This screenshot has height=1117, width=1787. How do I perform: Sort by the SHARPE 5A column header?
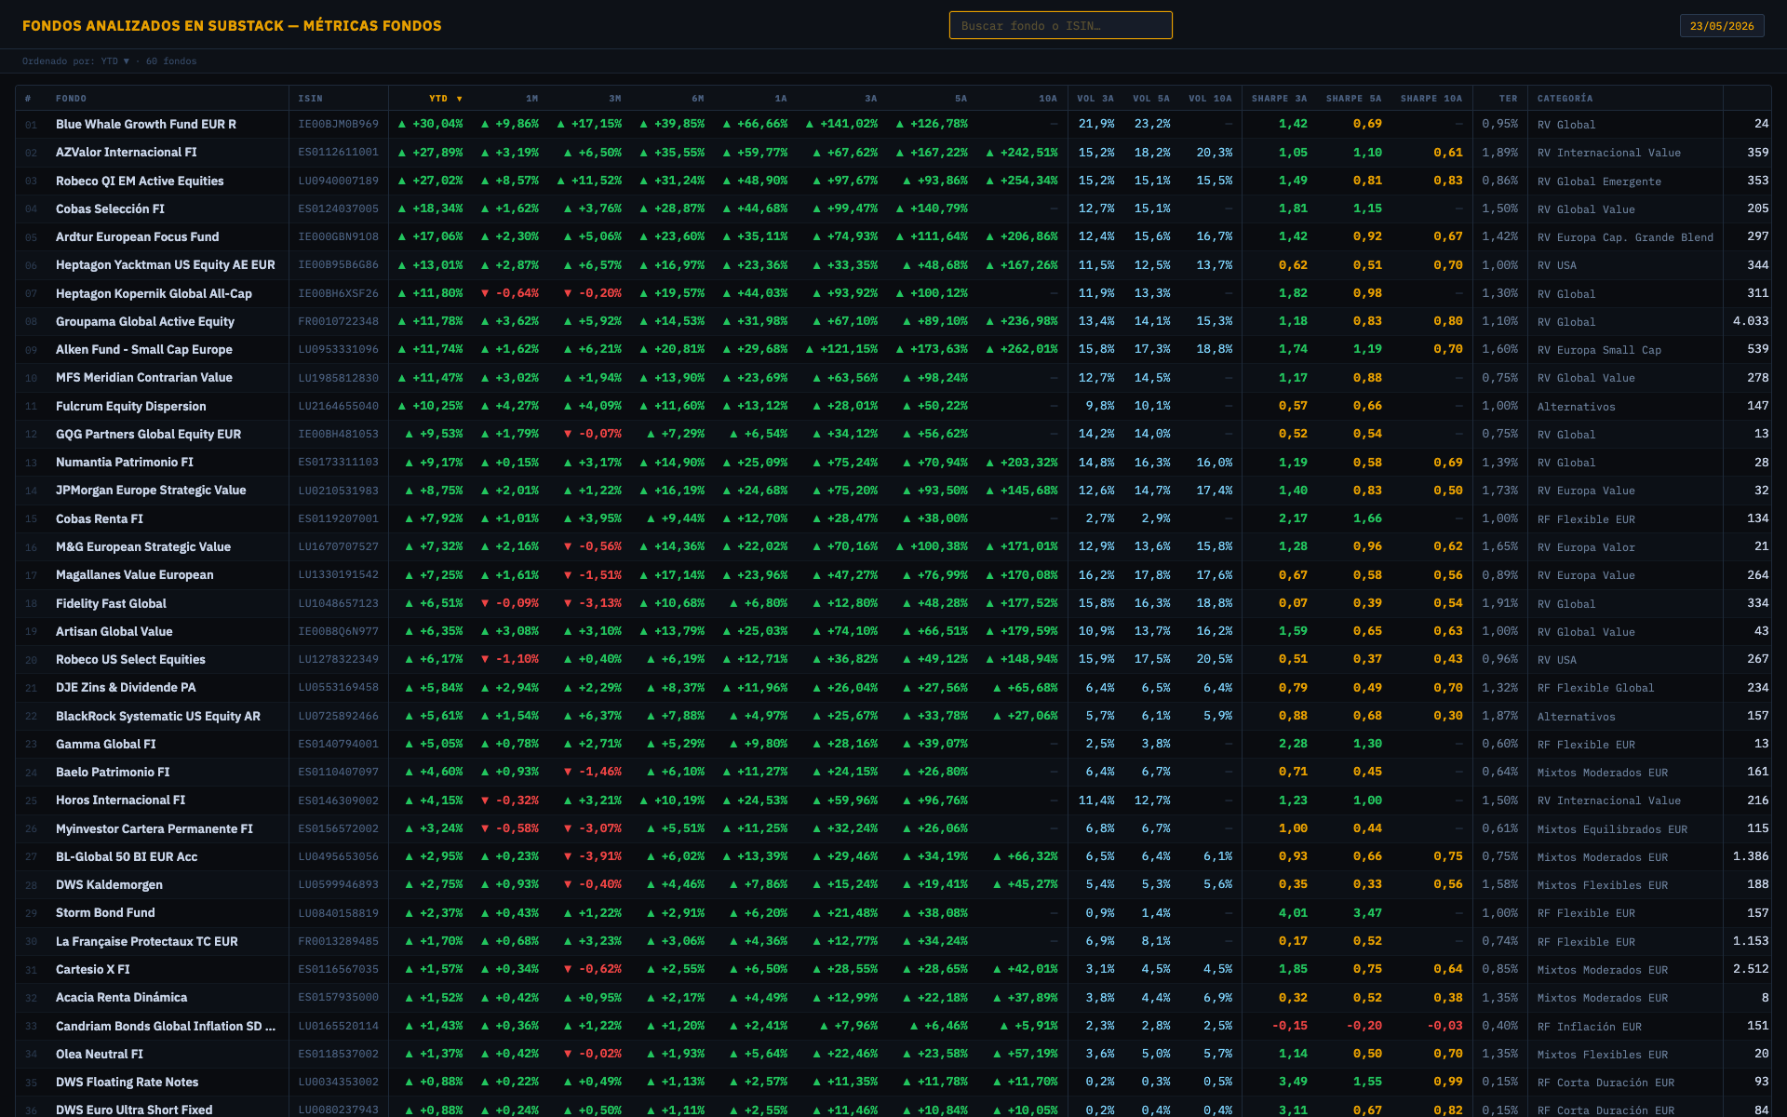tap(1353, 98)
